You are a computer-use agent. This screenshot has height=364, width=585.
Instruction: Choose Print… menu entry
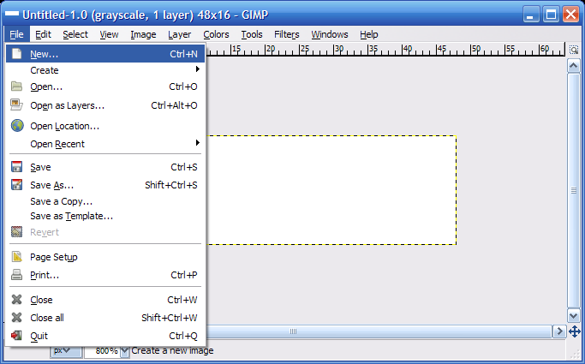click(x=105, y=275)
